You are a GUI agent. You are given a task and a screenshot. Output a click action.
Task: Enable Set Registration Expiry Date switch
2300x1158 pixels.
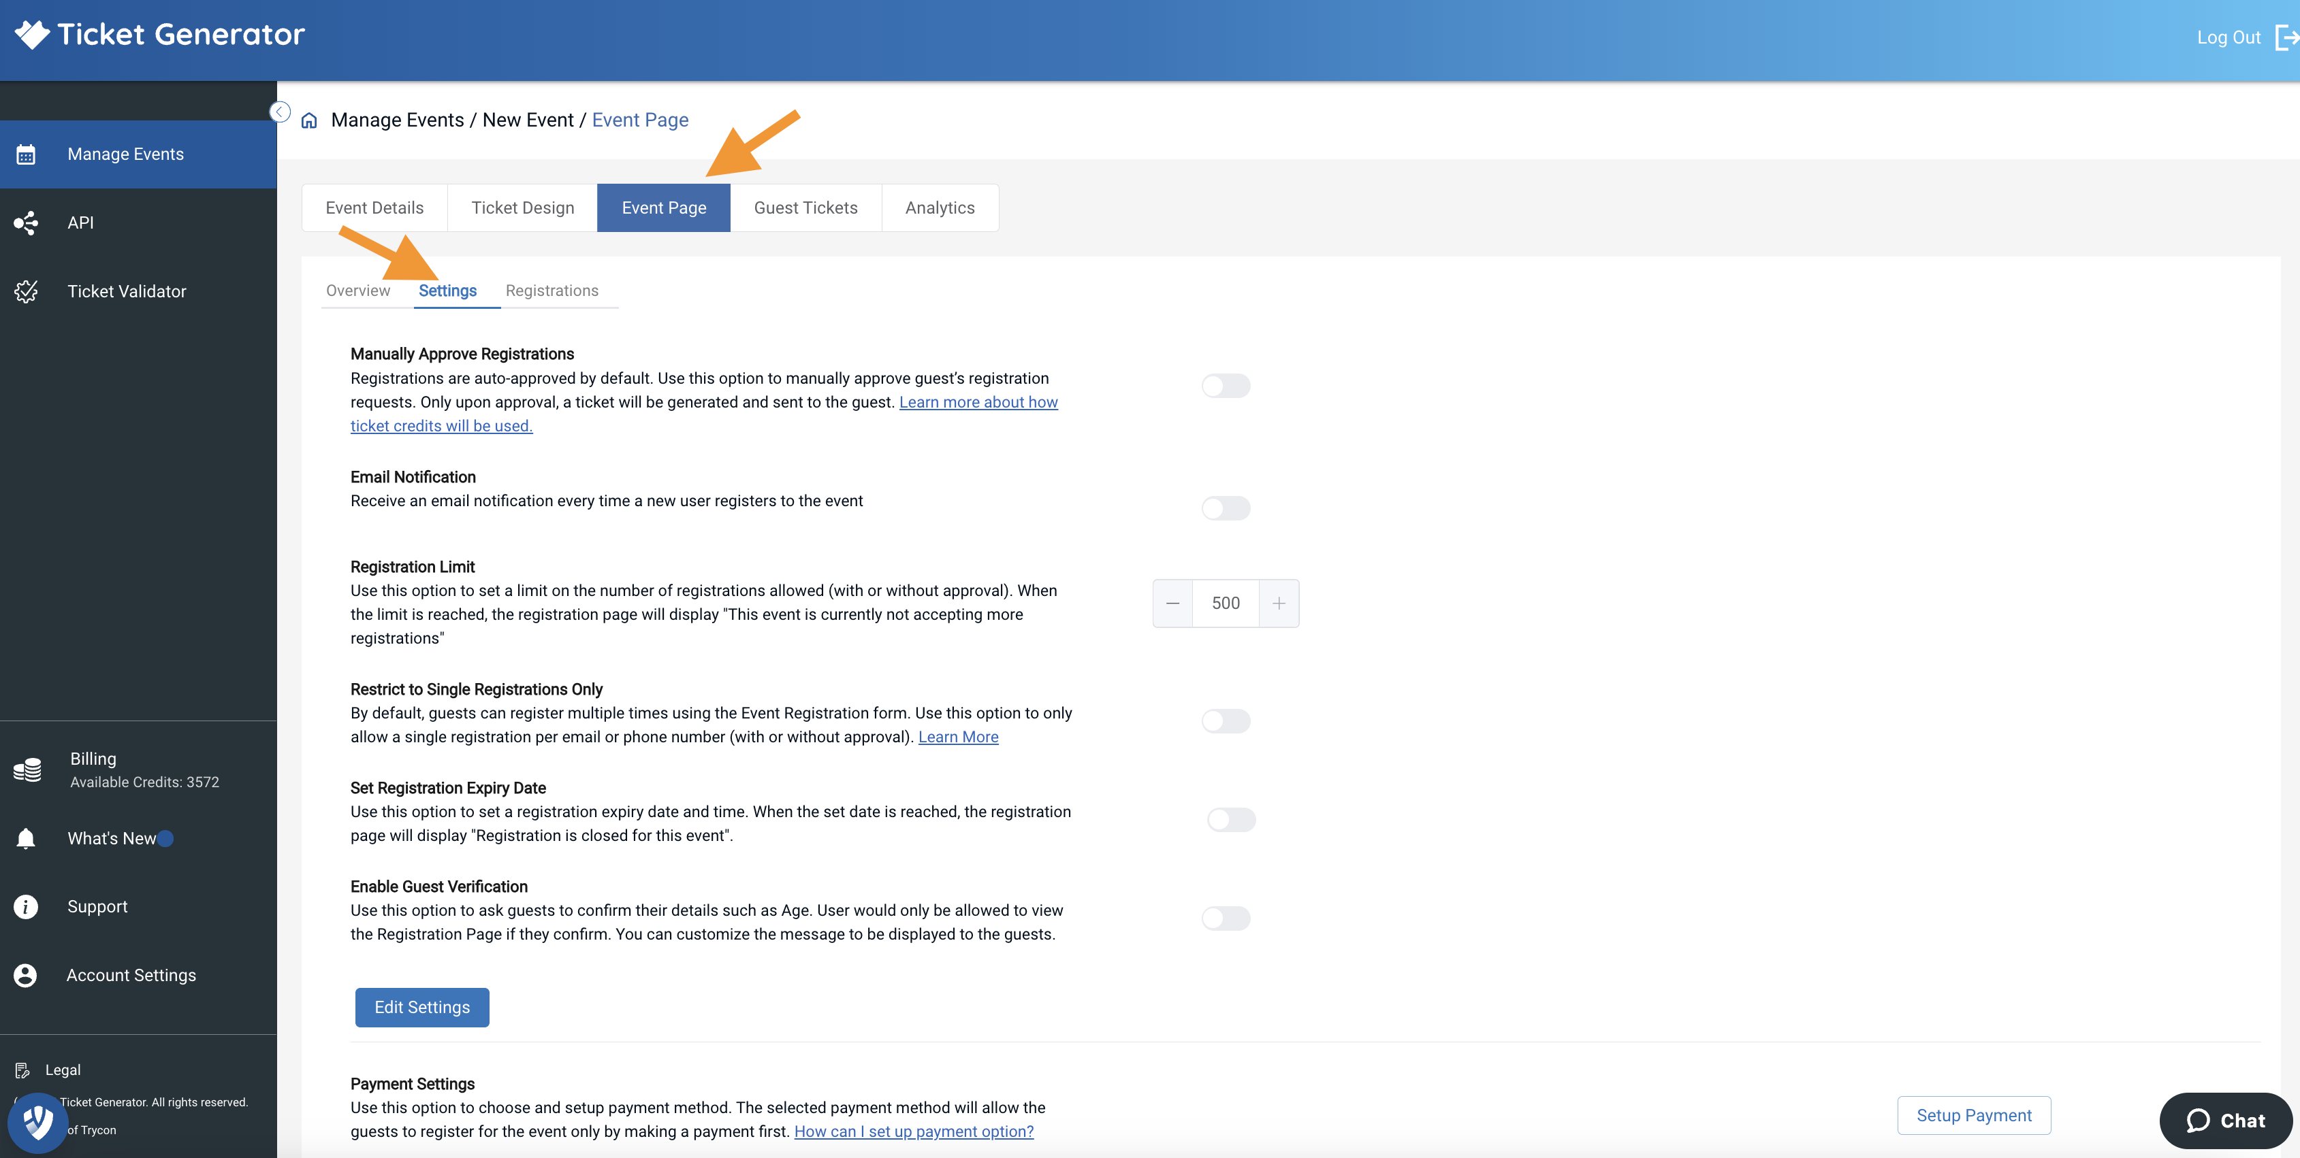(1230, 820)
